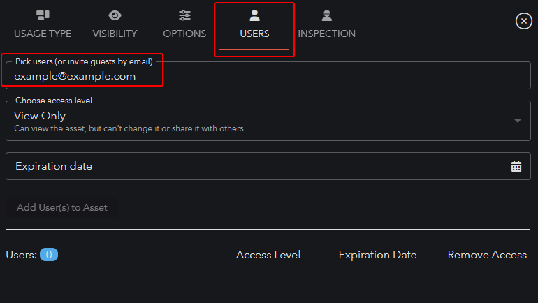Click the Users count badge
The image size is (538, 303).
coord(49,255)
